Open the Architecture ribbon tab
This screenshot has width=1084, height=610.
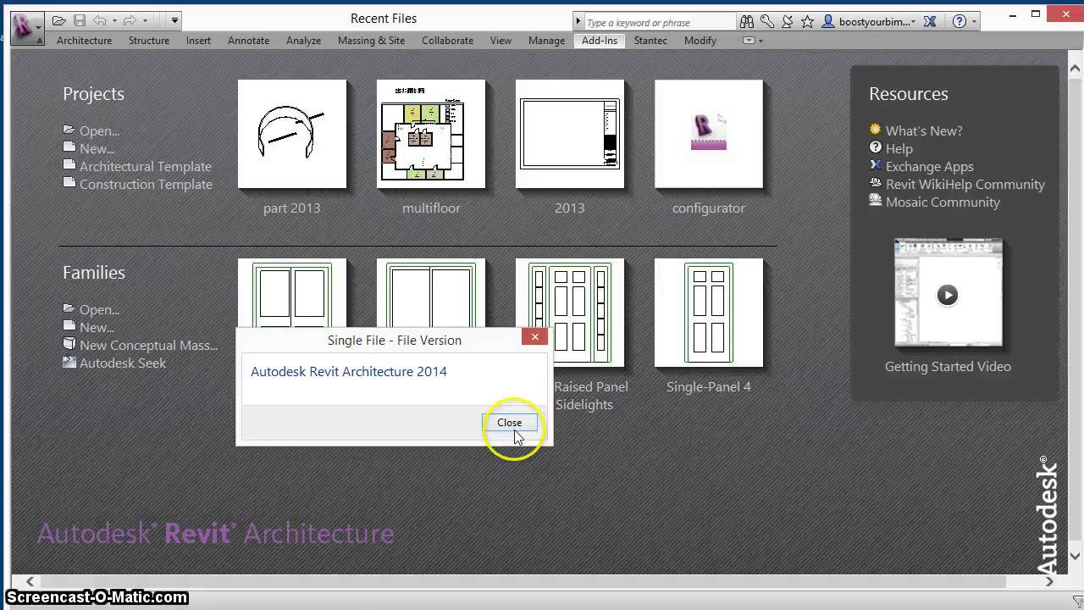click(84, 40)
